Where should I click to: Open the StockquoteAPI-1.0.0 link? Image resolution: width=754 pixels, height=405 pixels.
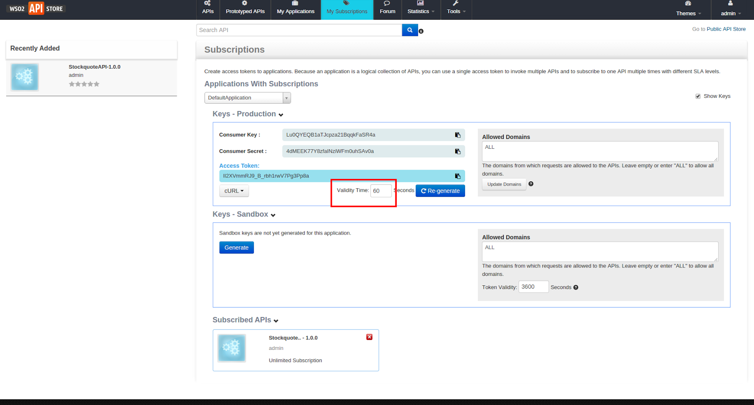pos(95,67)
